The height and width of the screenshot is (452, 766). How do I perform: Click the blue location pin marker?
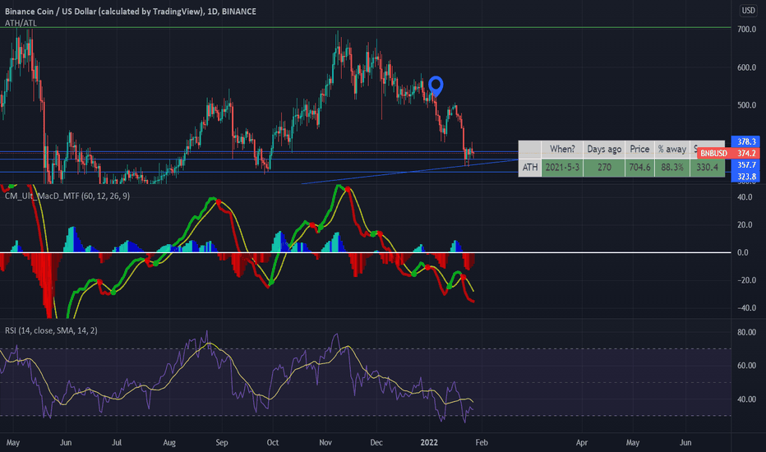tap(436, 86)
